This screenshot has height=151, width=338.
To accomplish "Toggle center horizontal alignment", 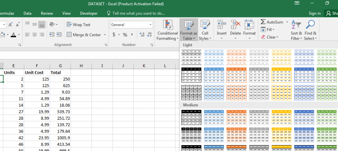I will click(x=34, y=35).
